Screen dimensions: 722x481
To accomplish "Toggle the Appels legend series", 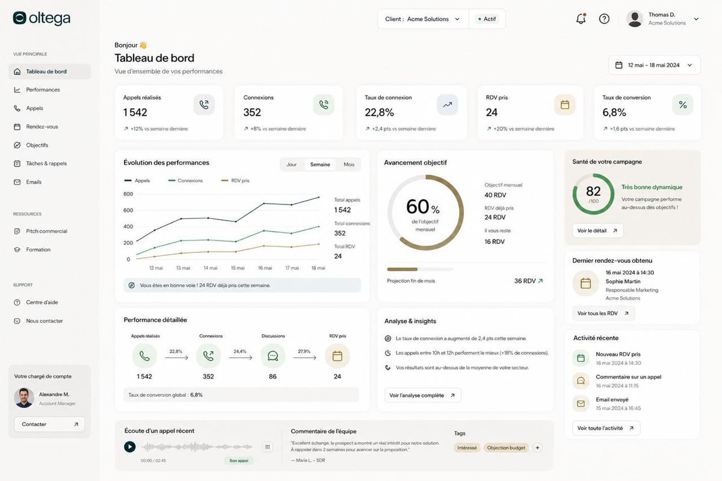I will click(137, 180).
